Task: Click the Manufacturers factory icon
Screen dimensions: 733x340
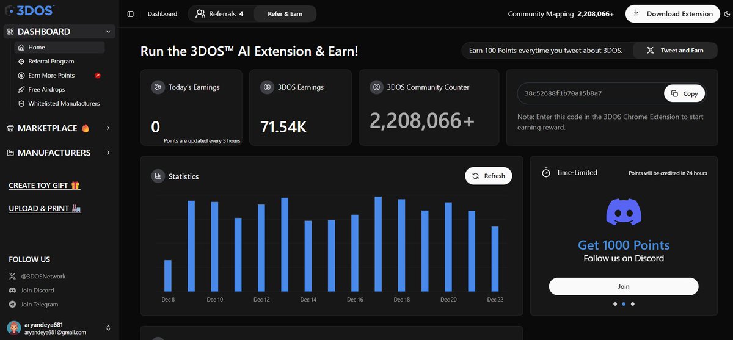Action: [x=10, y=153]
